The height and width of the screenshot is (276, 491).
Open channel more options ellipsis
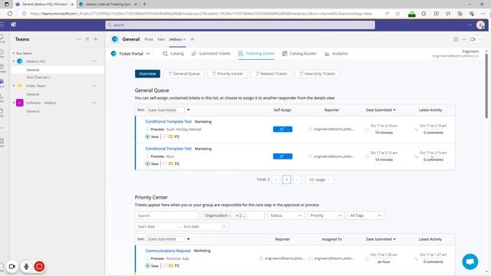[464, 39]
